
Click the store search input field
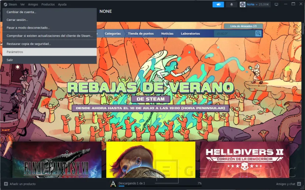[235, 33]
